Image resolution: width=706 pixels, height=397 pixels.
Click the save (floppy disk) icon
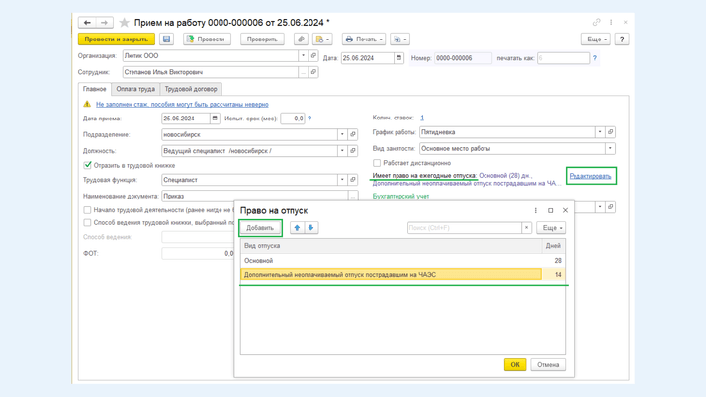(x=166, y=40)
